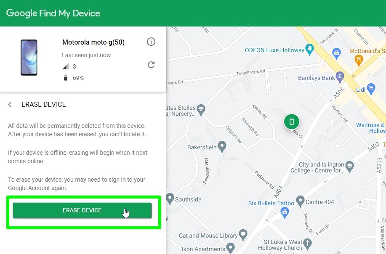
Task: Click ODEON Luxe Holloway cinema pin
Action: 310,50
